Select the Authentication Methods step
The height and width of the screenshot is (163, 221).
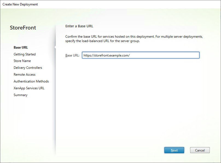pos(31,81)
